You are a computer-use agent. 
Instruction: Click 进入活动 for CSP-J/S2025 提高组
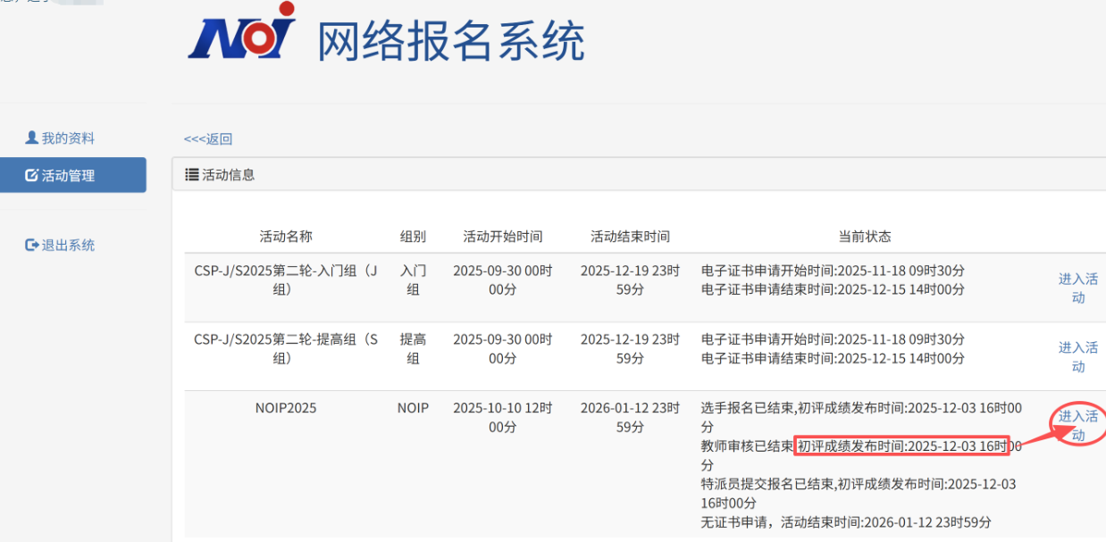click(x=1077, y=357)
